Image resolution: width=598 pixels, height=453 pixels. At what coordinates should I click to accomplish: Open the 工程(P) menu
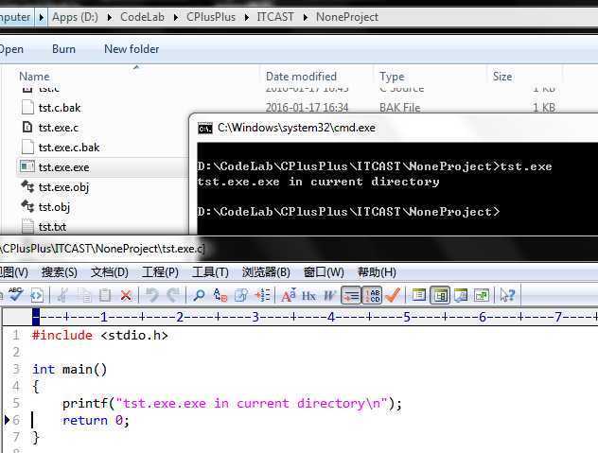point(160,272)
